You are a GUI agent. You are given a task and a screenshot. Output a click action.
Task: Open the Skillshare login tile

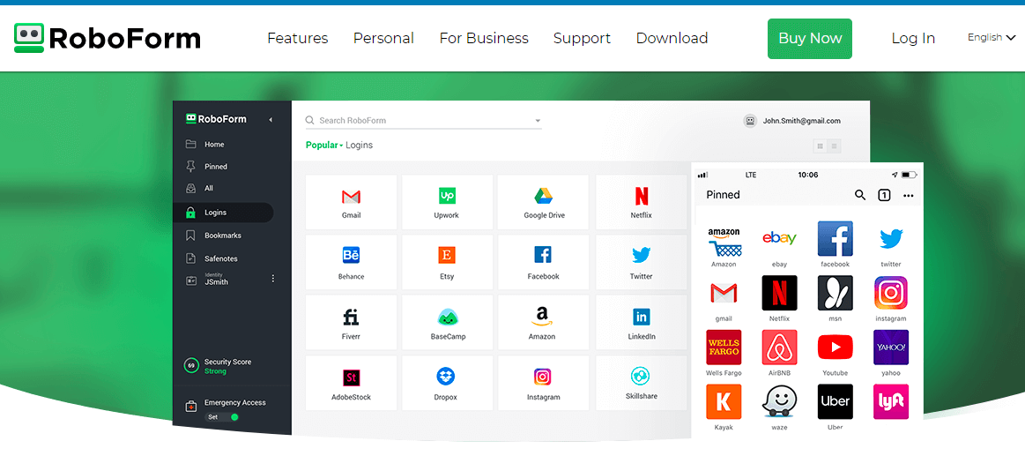(x=642, y=383)
